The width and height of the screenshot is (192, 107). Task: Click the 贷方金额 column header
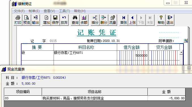tap(164, 47)
